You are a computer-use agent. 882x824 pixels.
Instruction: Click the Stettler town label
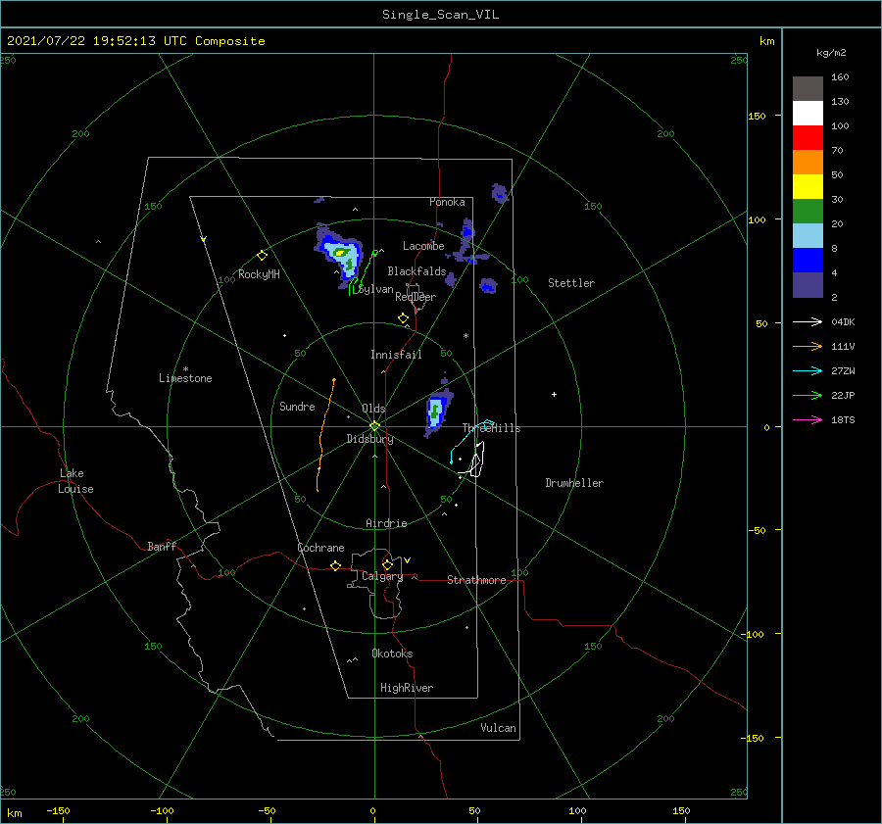[571, 283]
